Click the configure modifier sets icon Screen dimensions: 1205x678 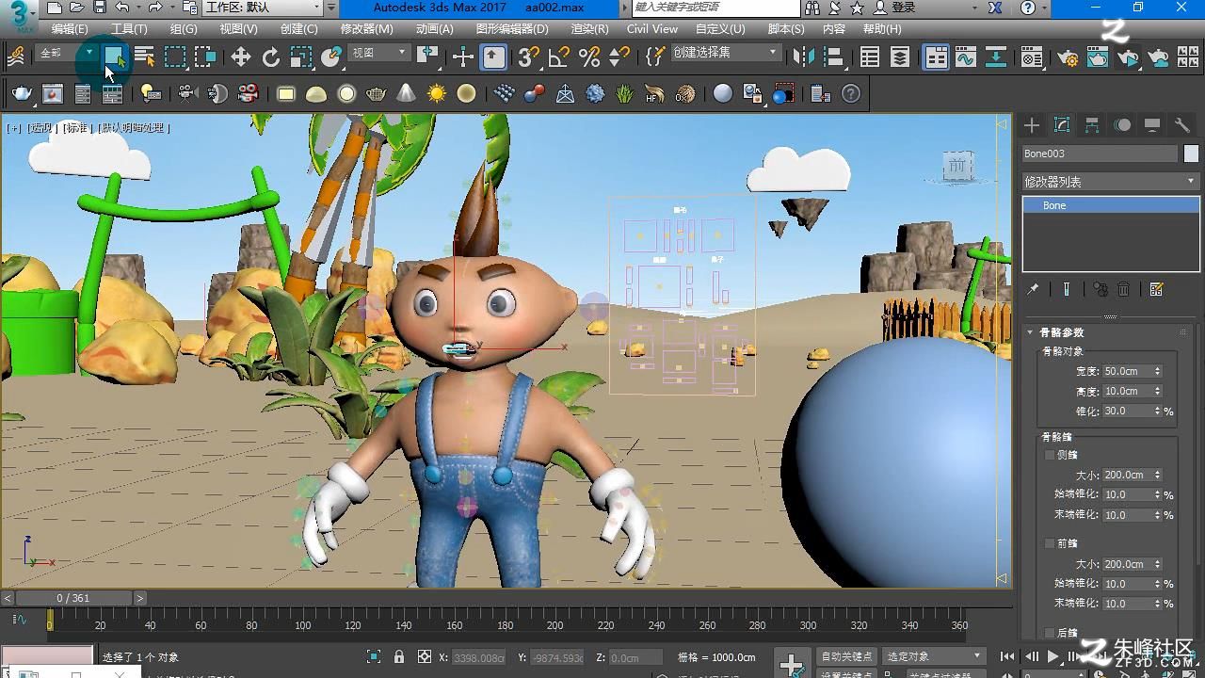click(1157, 289)
